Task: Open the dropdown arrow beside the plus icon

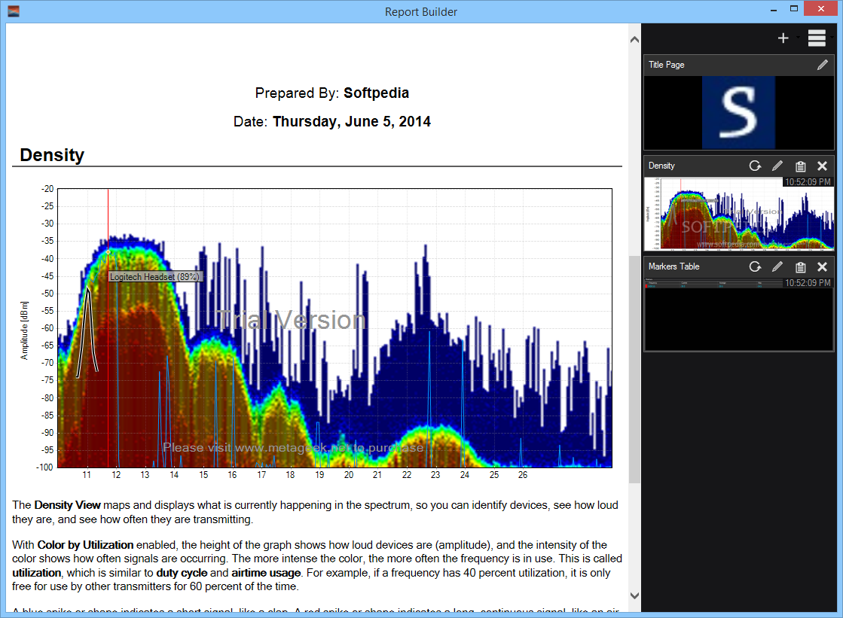Action: 799,38
